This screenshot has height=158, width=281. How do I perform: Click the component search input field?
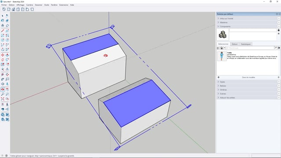250,48
